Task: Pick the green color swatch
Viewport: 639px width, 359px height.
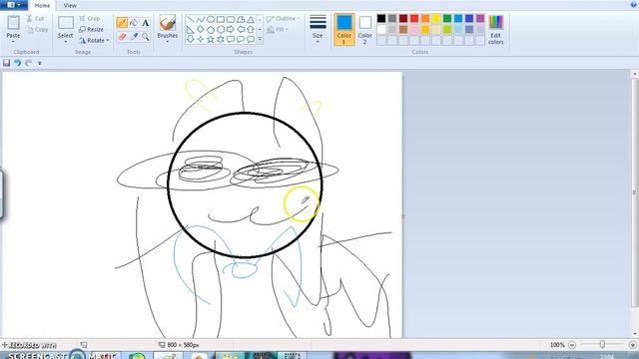Action: point(447,18)
